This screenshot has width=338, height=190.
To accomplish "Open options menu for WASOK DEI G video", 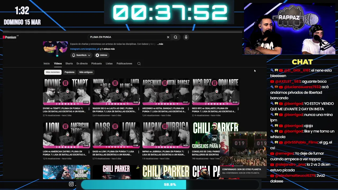I will point(139,109).
